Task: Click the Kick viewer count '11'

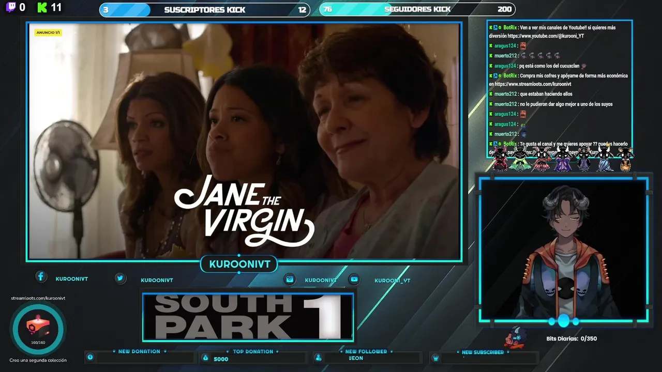Action: coord(56,8)
